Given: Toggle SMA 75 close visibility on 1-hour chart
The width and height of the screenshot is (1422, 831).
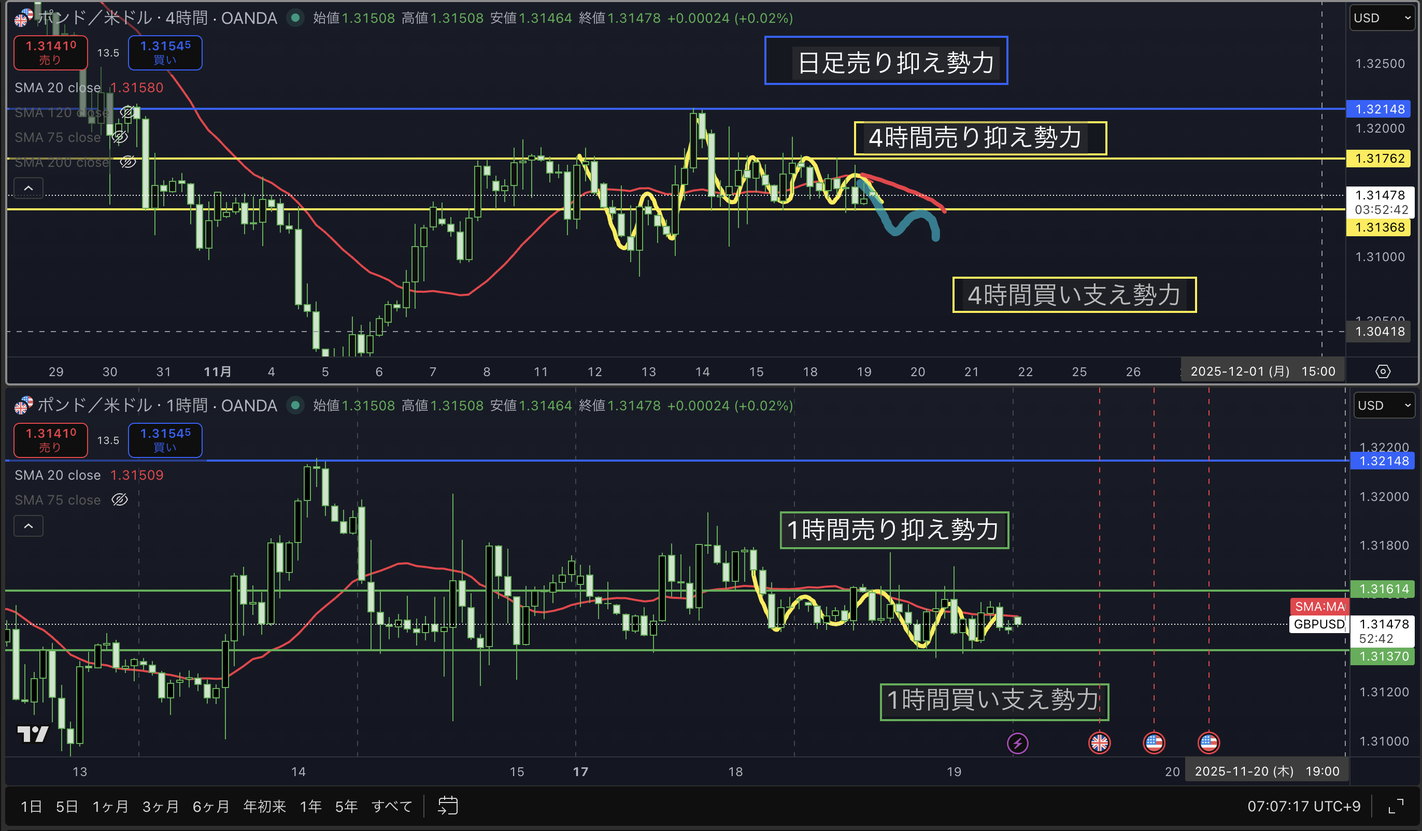Looking at the screenshot, I should 120,500.
